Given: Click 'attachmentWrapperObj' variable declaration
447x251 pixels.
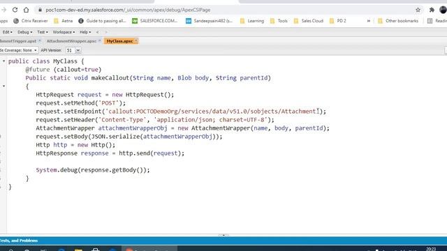Looking at the screenshot, I should [x=133, y=128].
